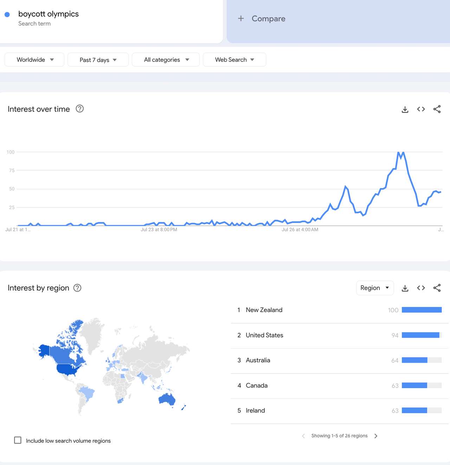
Task: Expand the All categories dropdown
Action: 166,60
